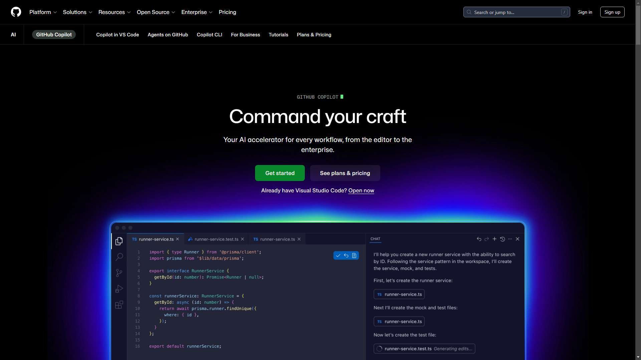The width and height of the screenshot is (641, 360).
Task: Switch to first runner-service.ts editor tab
Action: pos(156,239)
